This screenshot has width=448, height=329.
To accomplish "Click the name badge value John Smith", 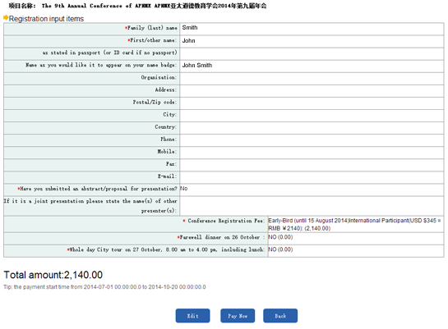I will [197, 66].
